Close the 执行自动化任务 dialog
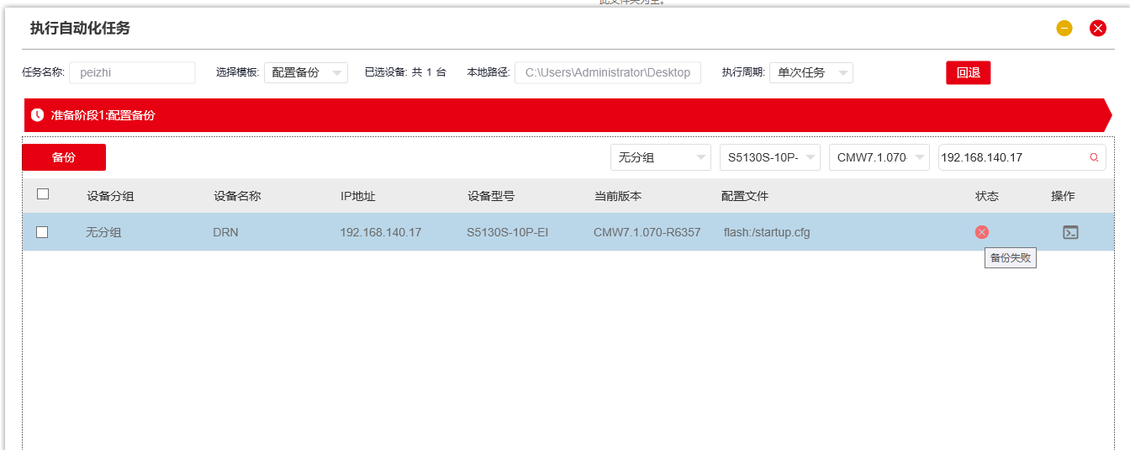The image size is (1130, 450). [1098, 29]
